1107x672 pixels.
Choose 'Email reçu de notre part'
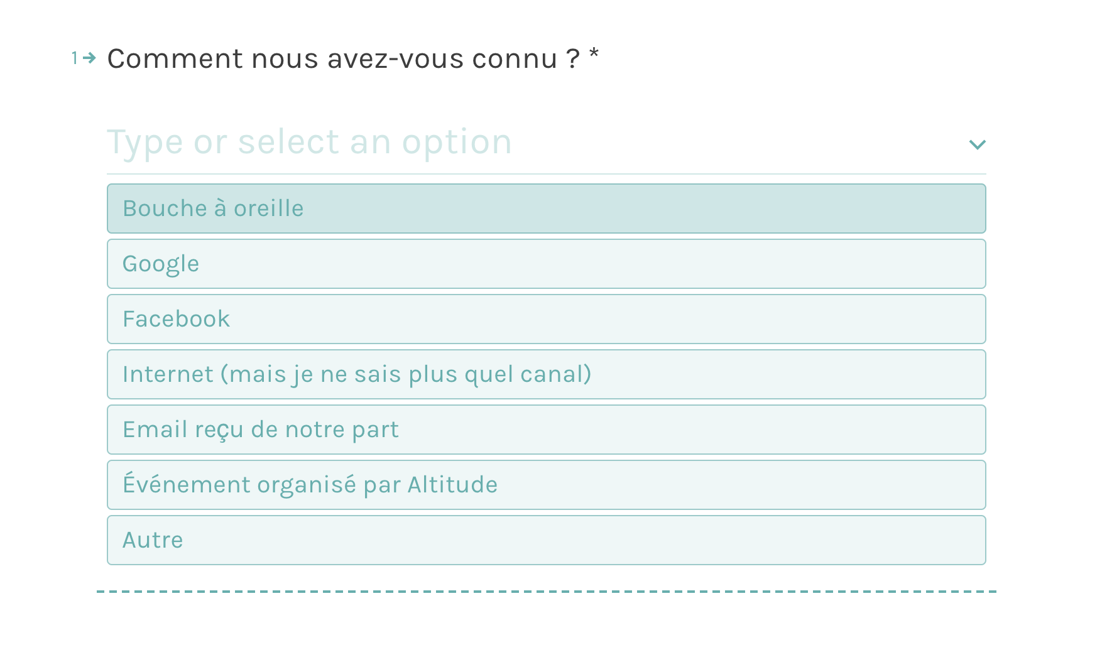pos(546,430)
